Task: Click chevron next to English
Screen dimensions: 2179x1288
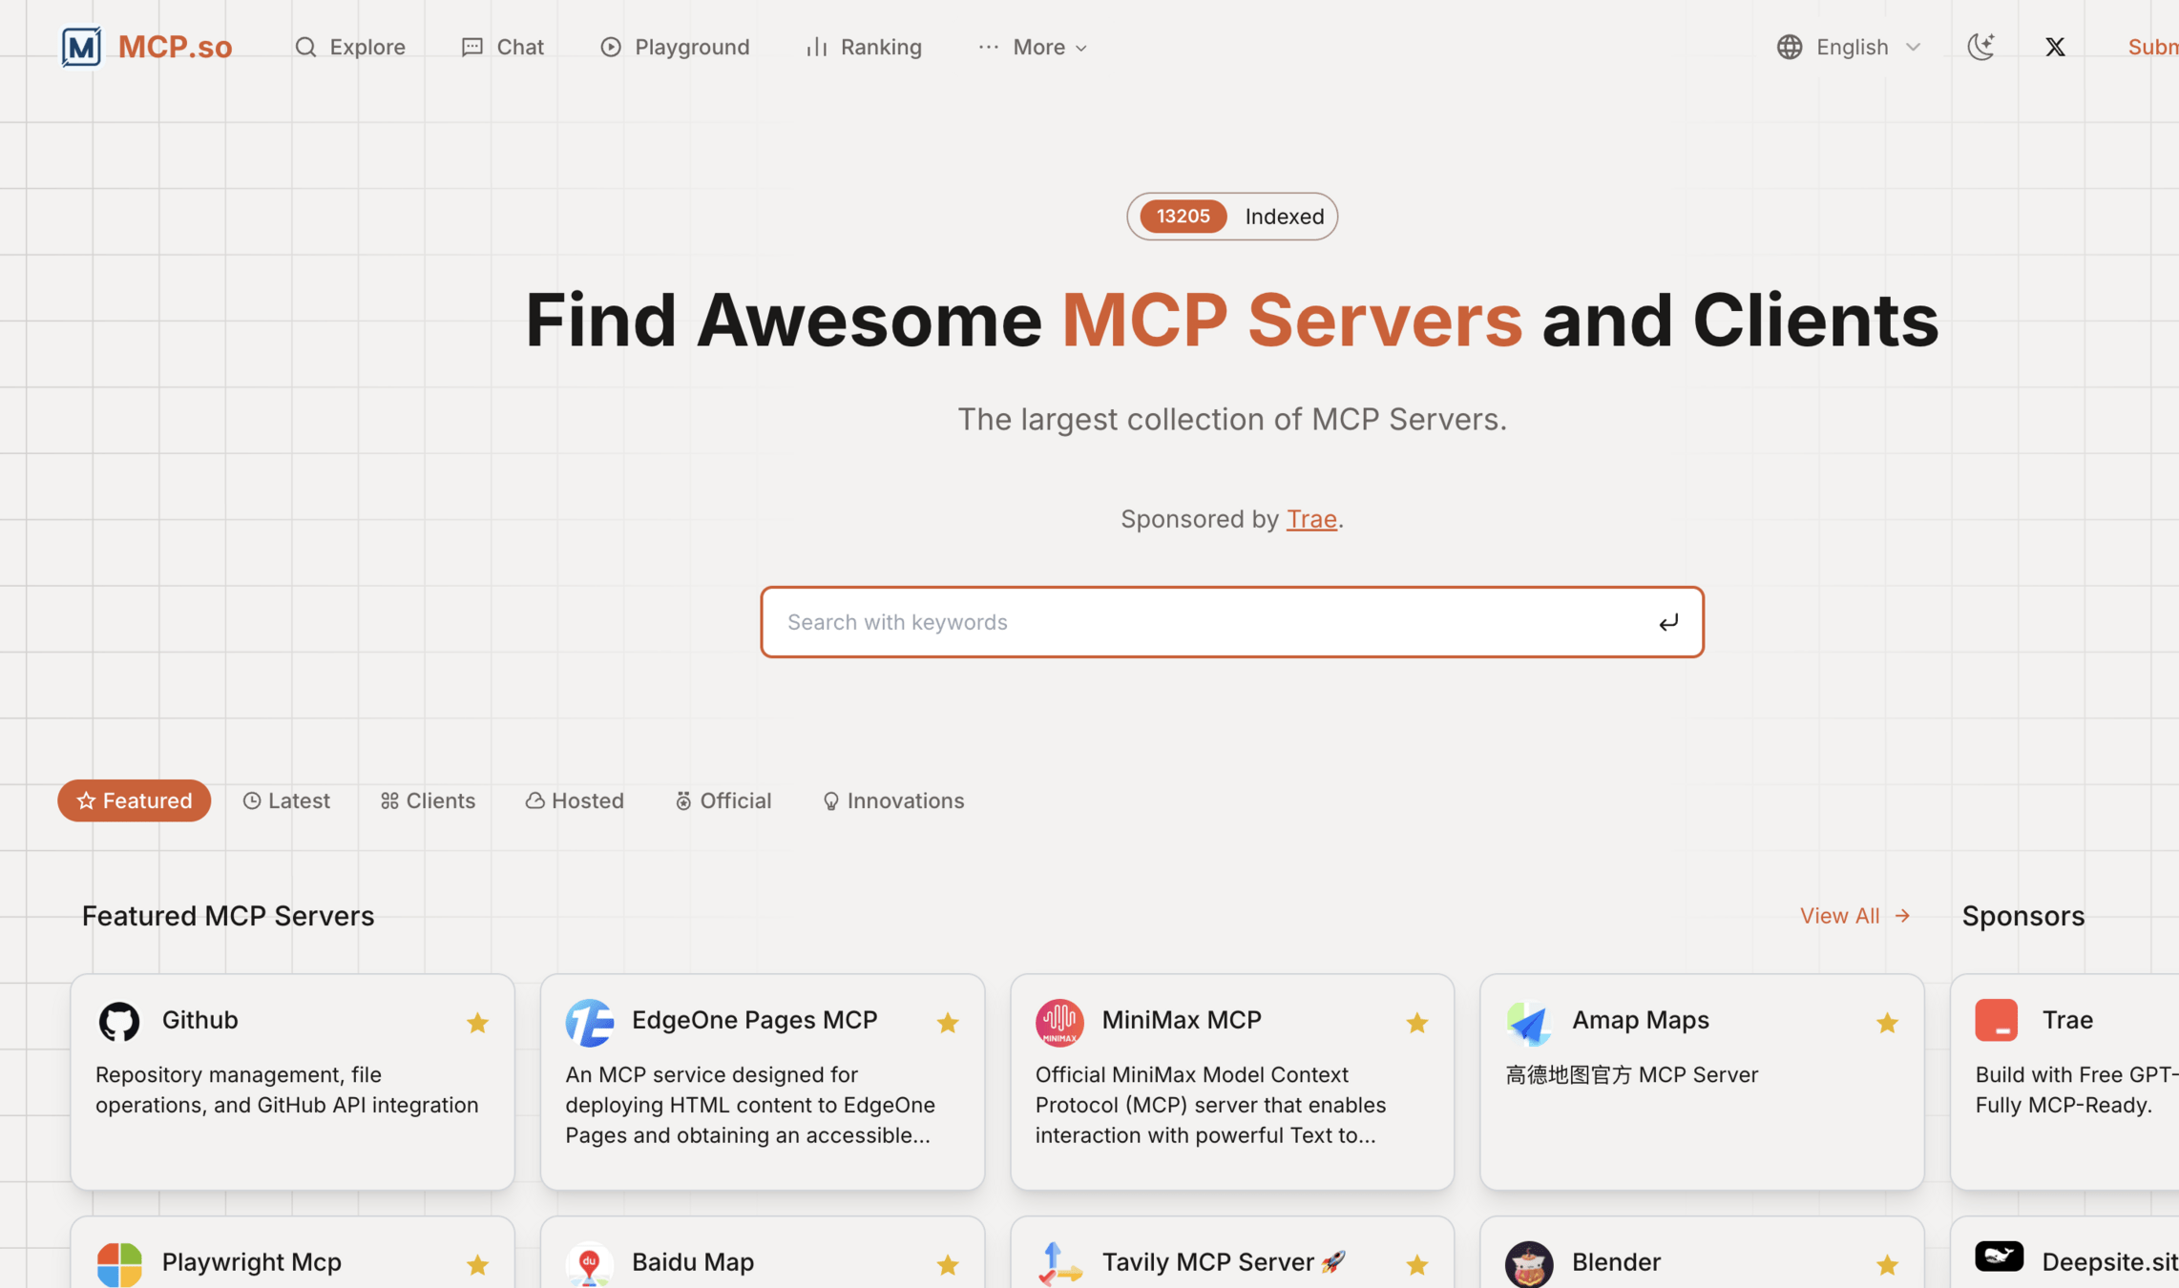Action: pos(1913,47)
